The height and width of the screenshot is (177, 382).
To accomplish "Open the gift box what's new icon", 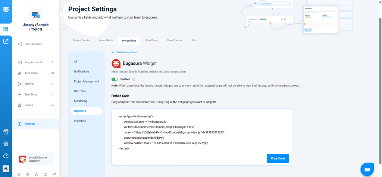I will [6, 132].
